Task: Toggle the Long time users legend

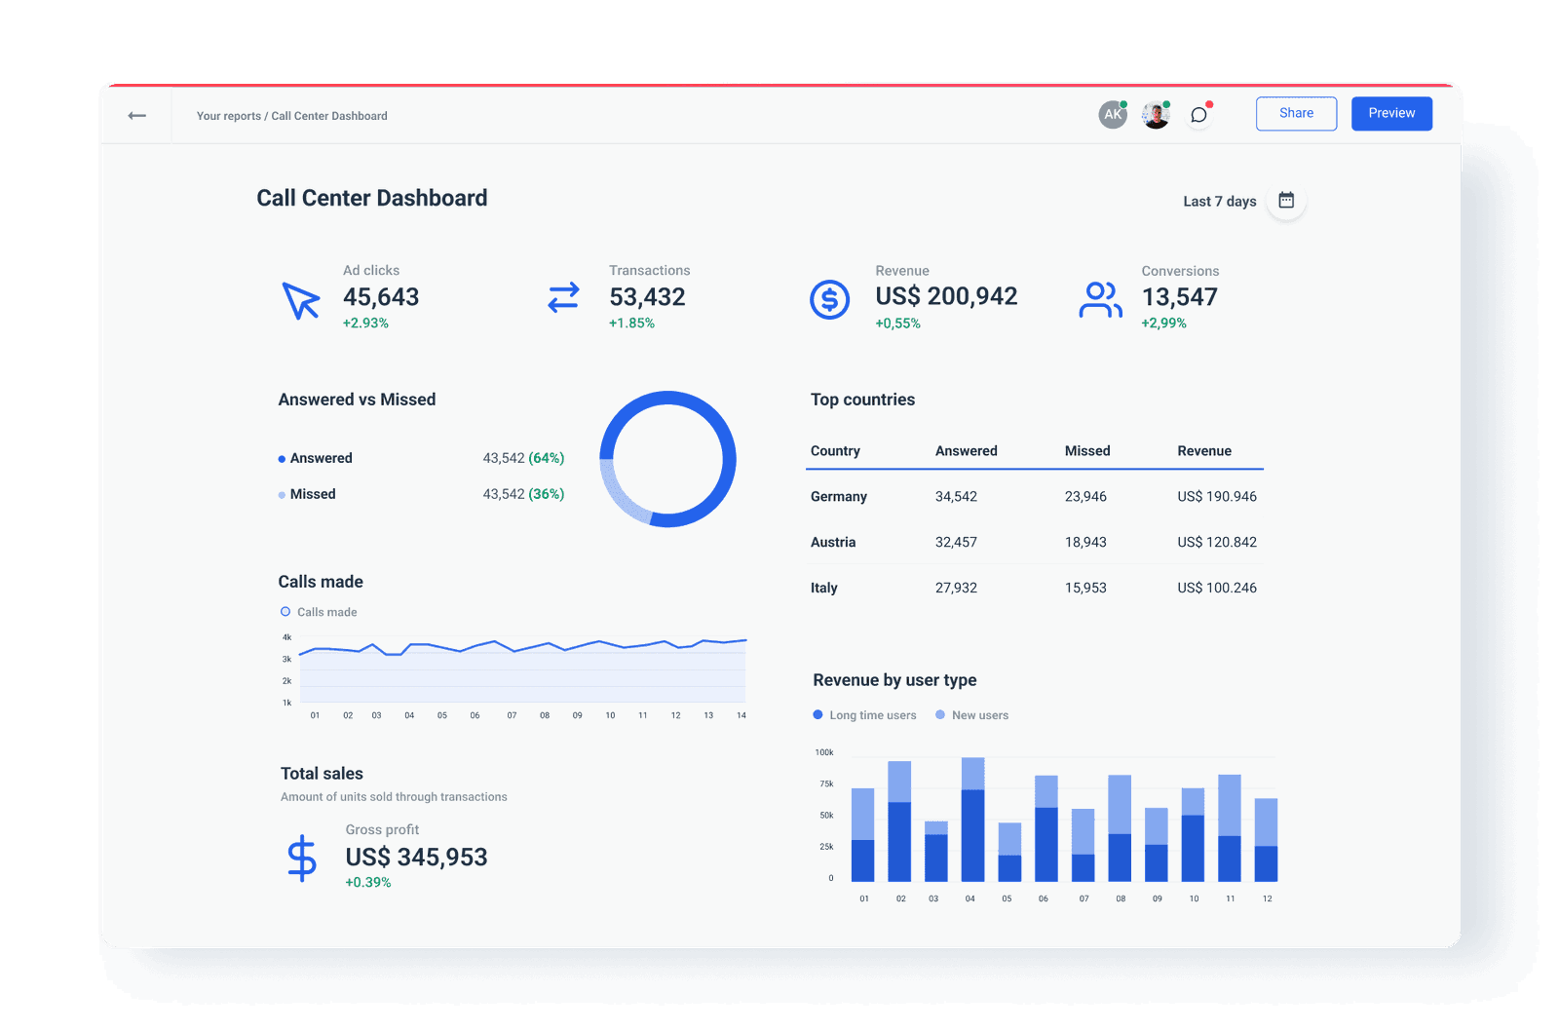Action: (x=864, y=714)
